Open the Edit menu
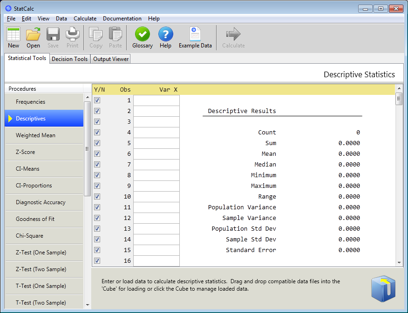408x313 pixels. [x=26, y=19]
